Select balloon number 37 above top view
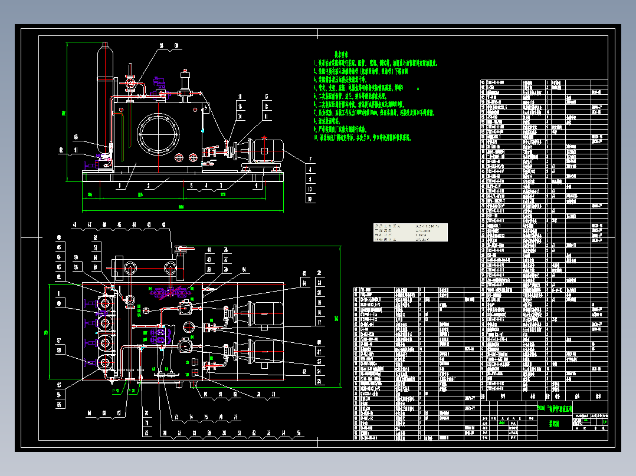The width and height of the screenshot is (636, 476). 226,260
